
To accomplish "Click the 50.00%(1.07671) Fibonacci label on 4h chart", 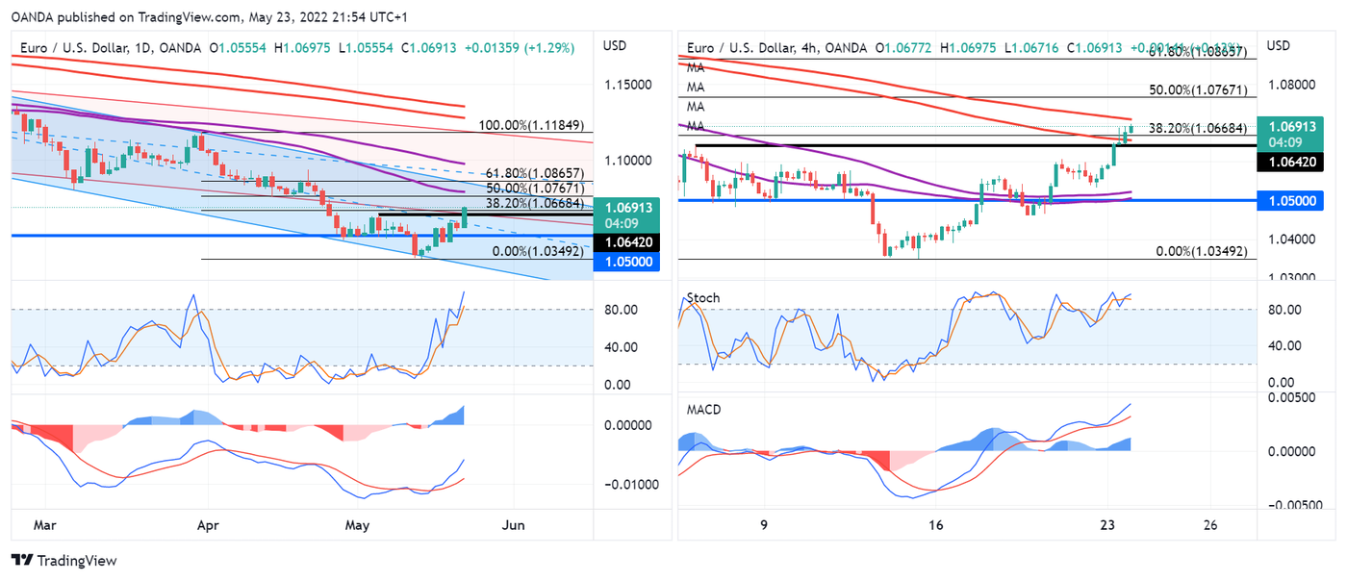I will pyautogui.click(x=1199, y=89).
